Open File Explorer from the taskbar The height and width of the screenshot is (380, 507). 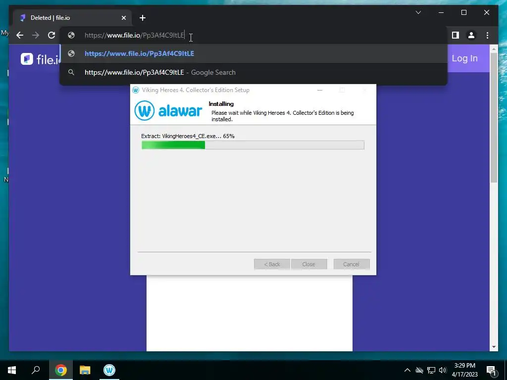(x=85, y=370)
